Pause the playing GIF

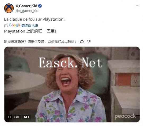10,117
